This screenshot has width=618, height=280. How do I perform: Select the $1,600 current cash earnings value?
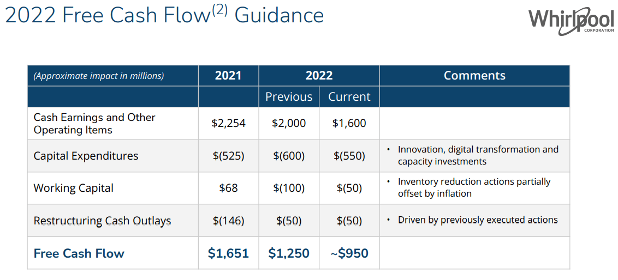(349, 124)
